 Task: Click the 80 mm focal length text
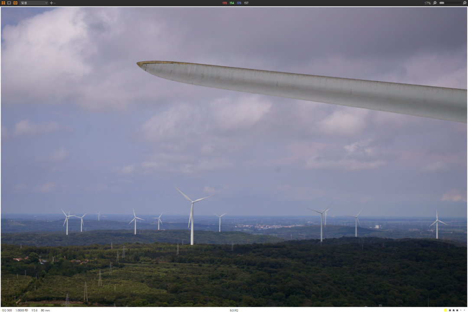(x=45, y=311)
